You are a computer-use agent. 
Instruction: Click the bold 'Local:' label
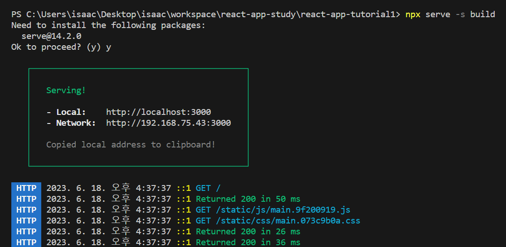point(71,112)
